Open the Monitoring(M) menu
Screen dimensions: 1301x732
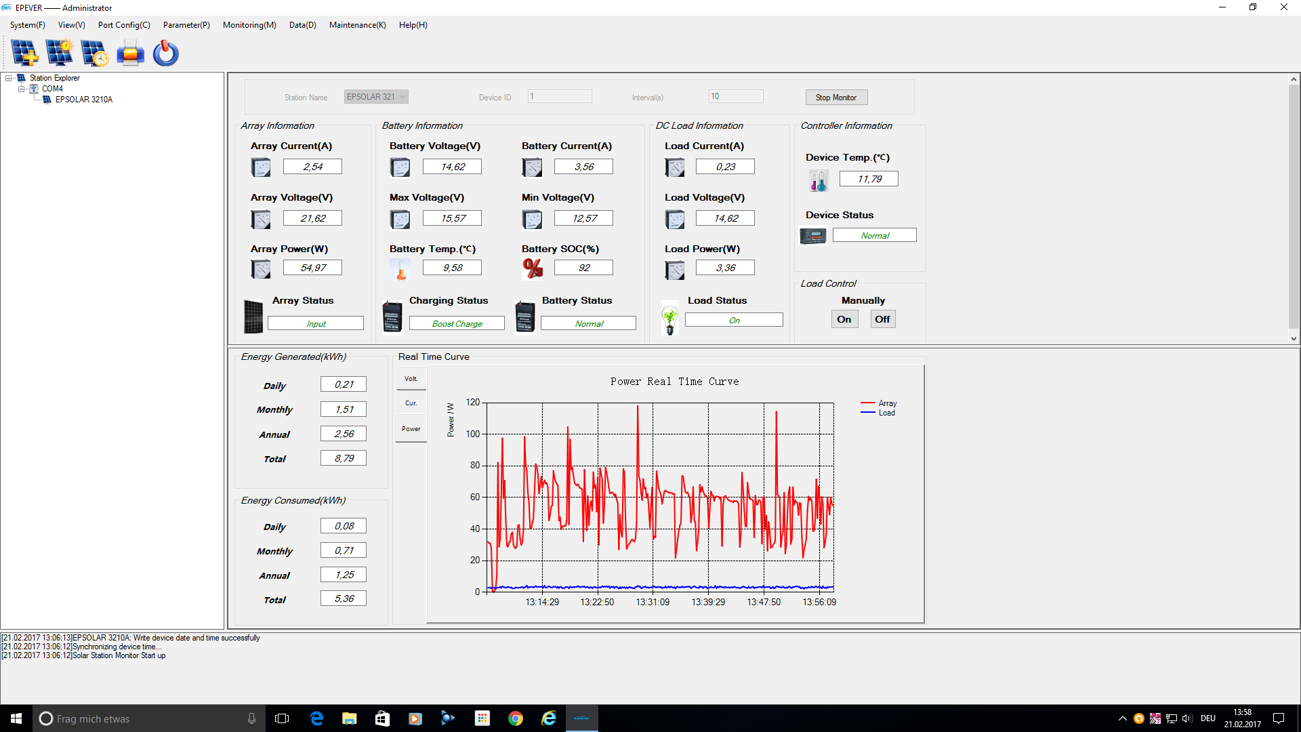(x=249, y=25)
